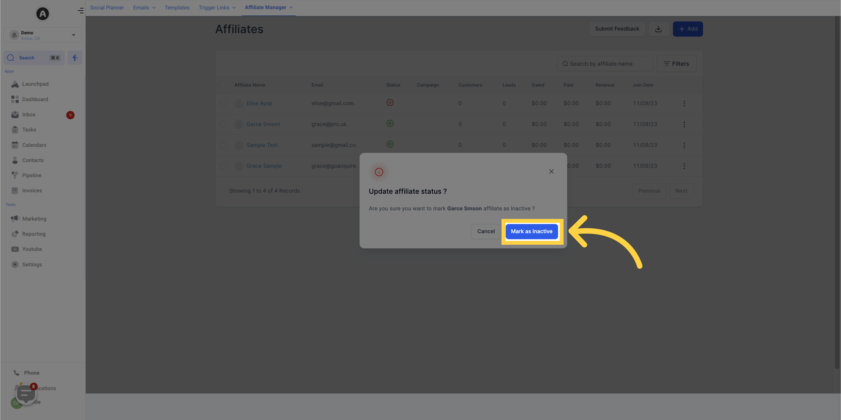
Task: Click the Inbox icon in sidebar
Action: 14,115
